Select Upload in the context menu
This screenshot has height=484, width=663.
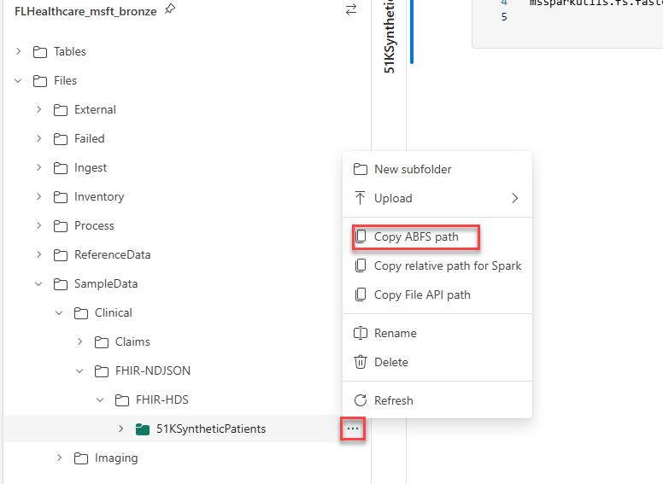pyautogui.click(x=437, y=198)
